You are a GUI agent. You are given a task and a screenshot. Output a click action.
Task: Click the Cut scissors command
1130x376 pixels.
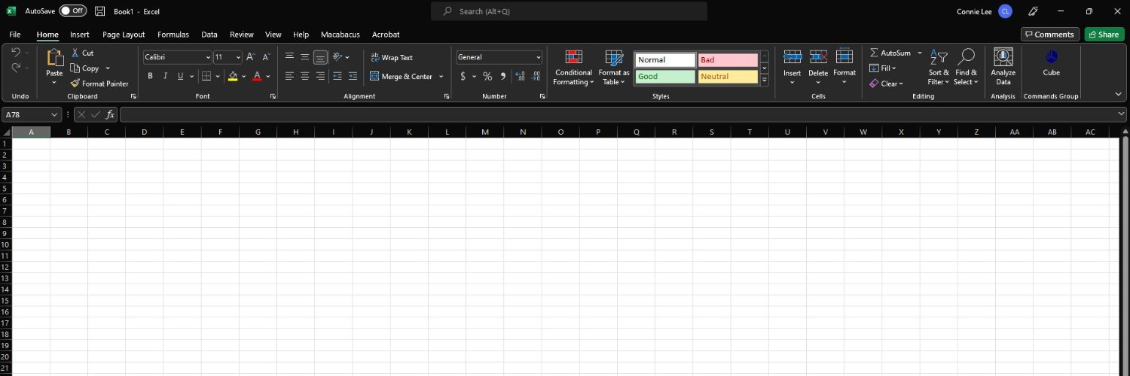(x=83, y=53)
